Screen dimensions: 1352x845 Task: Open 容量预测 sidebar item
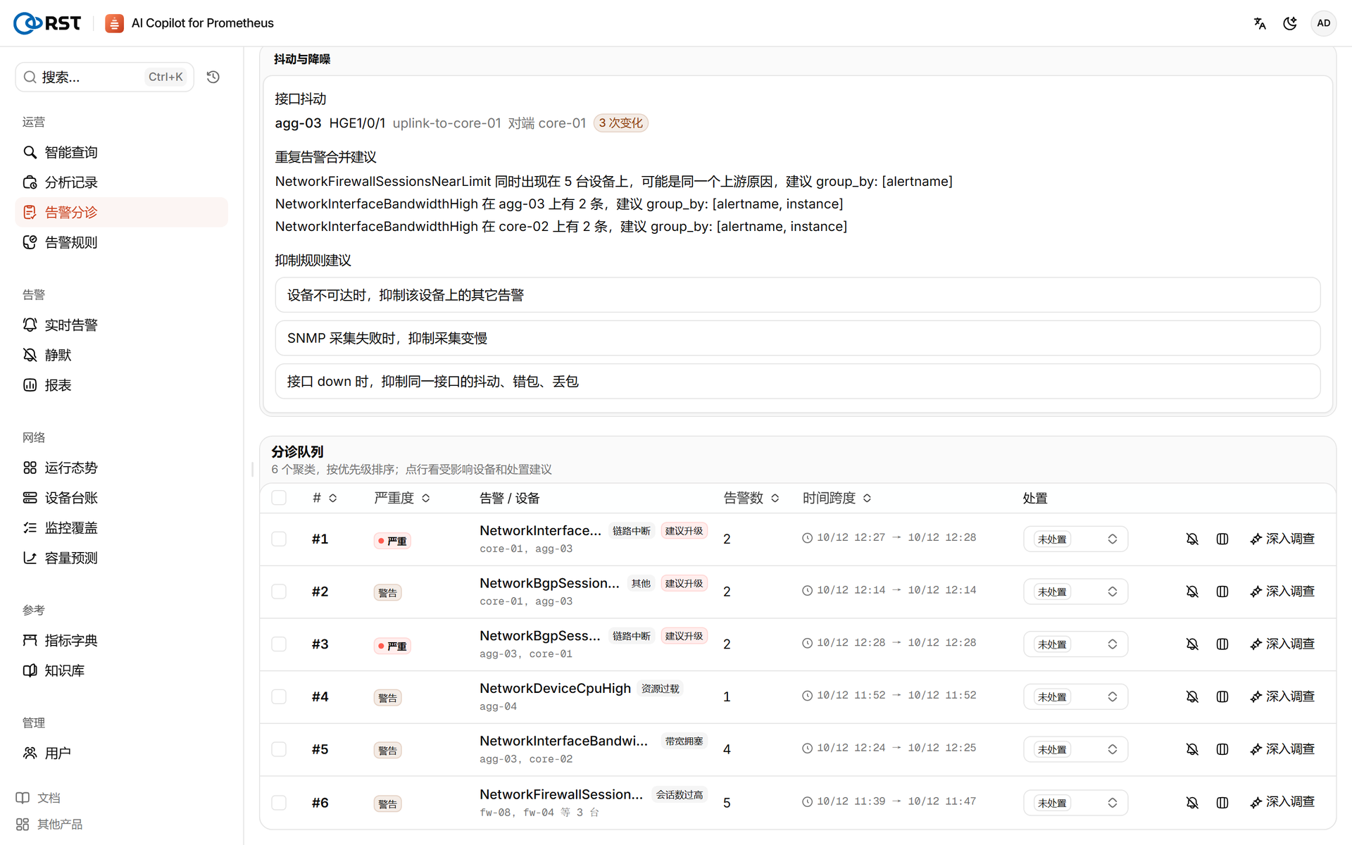(x=121, y=558)
